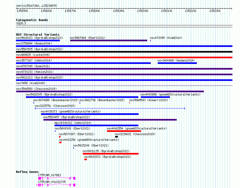240x188 pixels.
Task: Open the nsv4042256 gnomAD variant label
Action: pyautogui.click(x=89, y=140)
